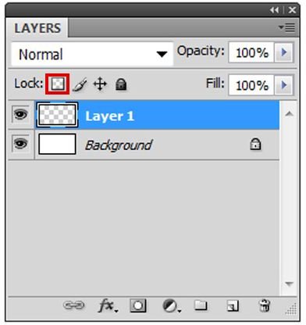Viewport: 306px width, 325px height.
Task: Click the Lock all padlock icon
Action: pos(121,84)
